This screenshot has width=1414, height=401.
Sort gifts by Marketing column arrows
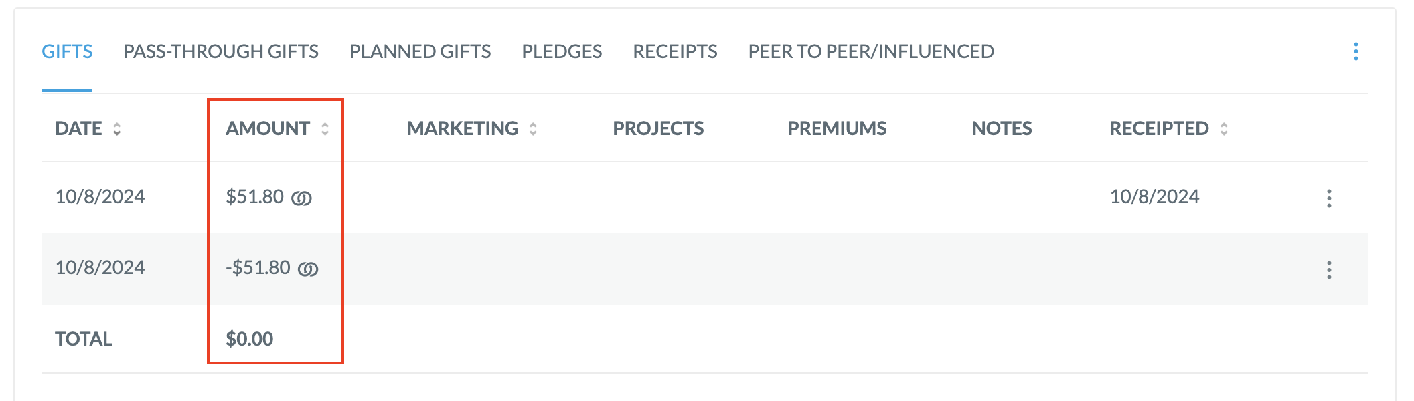[x=533, y=129]
